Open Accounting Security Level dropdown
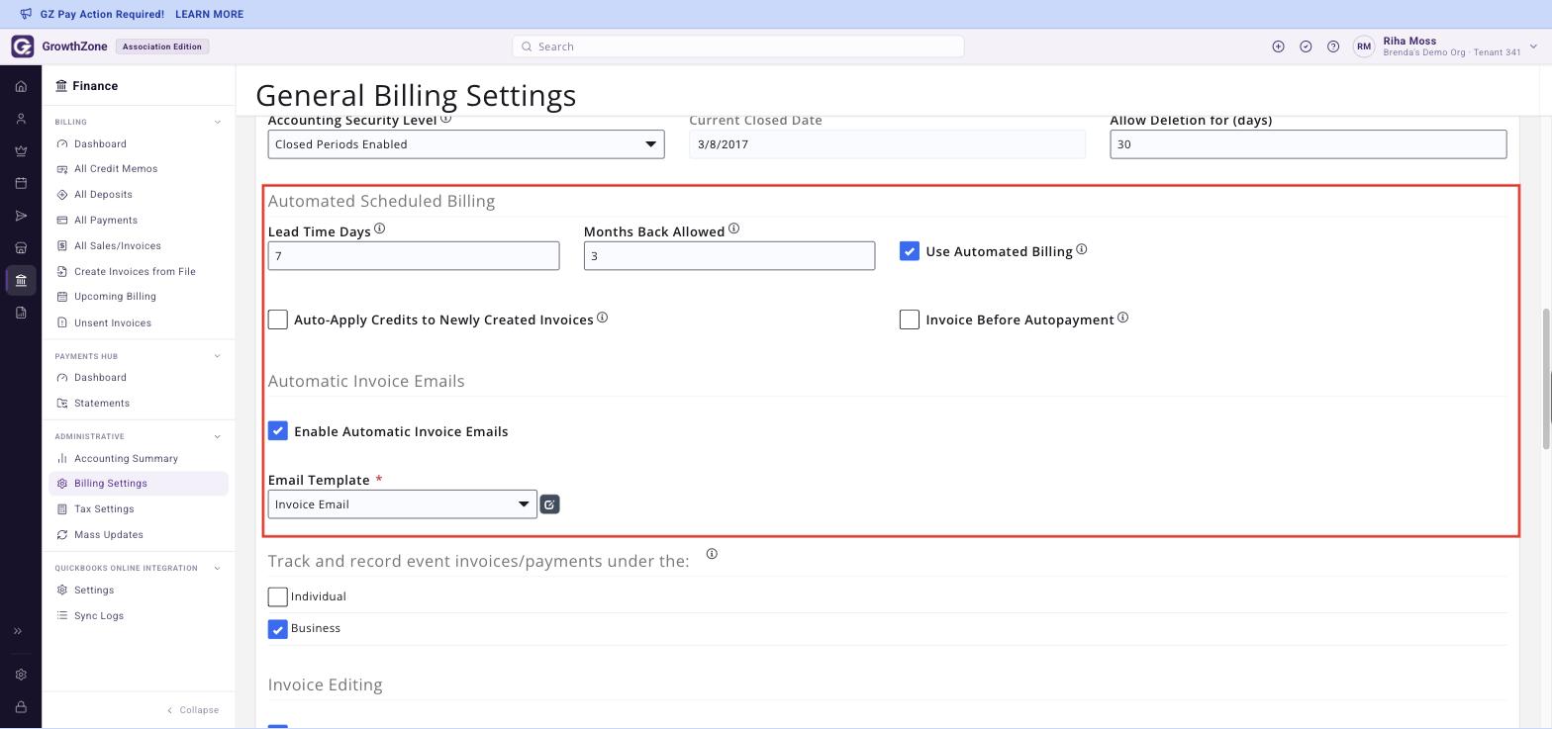 pos(466,144)
